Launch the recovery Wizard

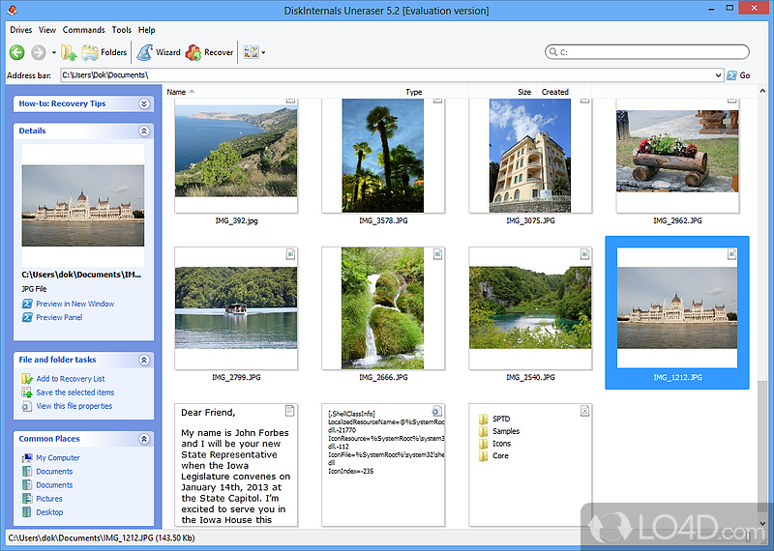pyautogui.click(x=158, y=52)
